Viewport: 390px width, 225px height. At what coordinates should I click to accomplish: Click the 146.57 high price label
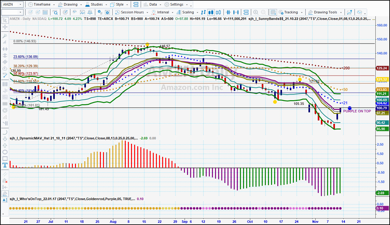click(165, 46)
